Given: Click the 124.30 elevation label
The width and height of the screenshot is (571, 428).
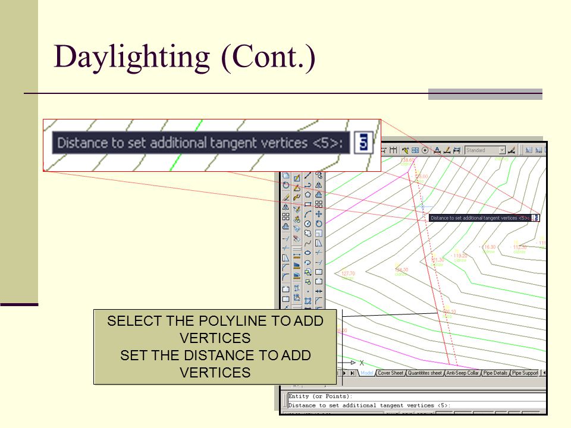Looking at the screenshot, I should [401, 270].
